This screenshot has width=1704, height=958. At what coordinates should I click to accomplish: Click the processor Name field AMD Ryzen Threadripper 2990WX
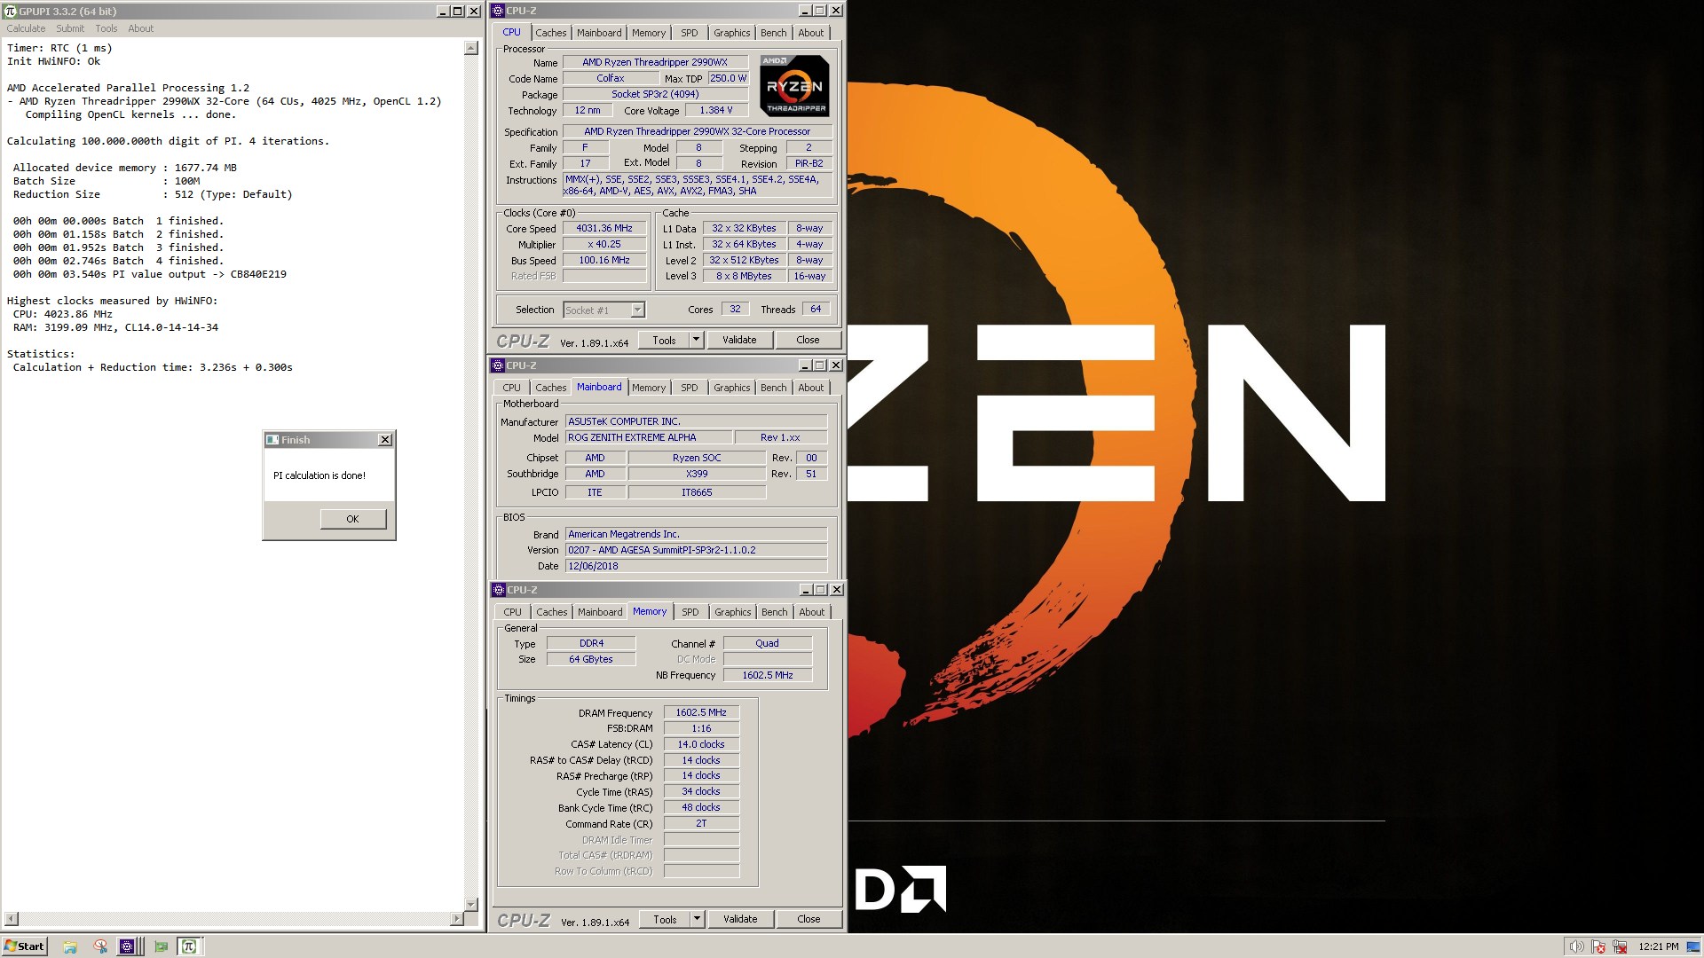(655, 62)
